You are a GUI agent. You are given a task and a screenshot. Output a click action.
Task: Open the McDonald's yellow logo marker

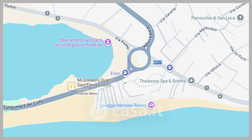tap(71, 86)
